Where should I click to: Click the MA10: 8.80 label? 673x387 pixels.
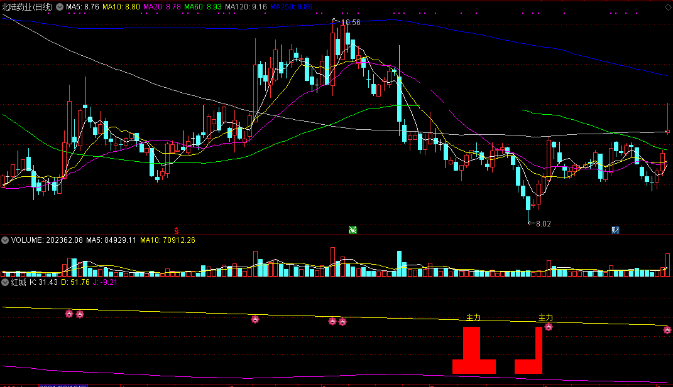pyautogui.click(x=121, y=7)
